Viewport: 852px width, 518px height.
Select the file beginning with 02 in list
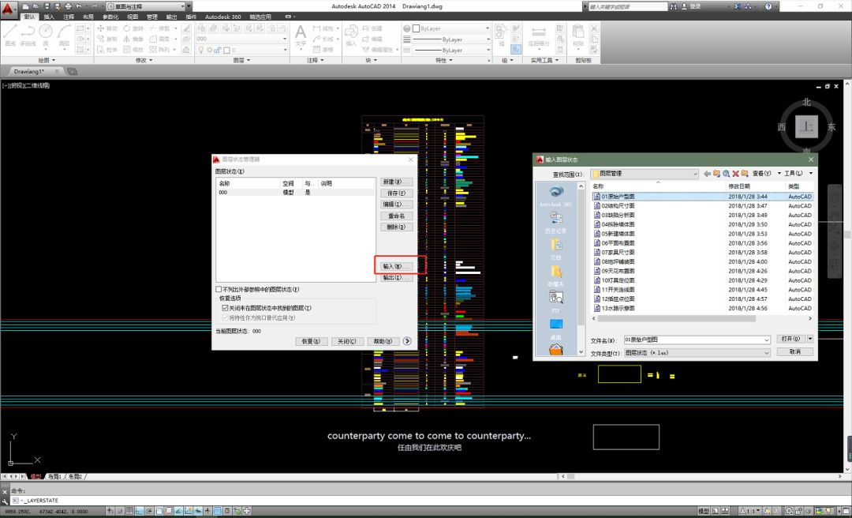tap(618, 205)
